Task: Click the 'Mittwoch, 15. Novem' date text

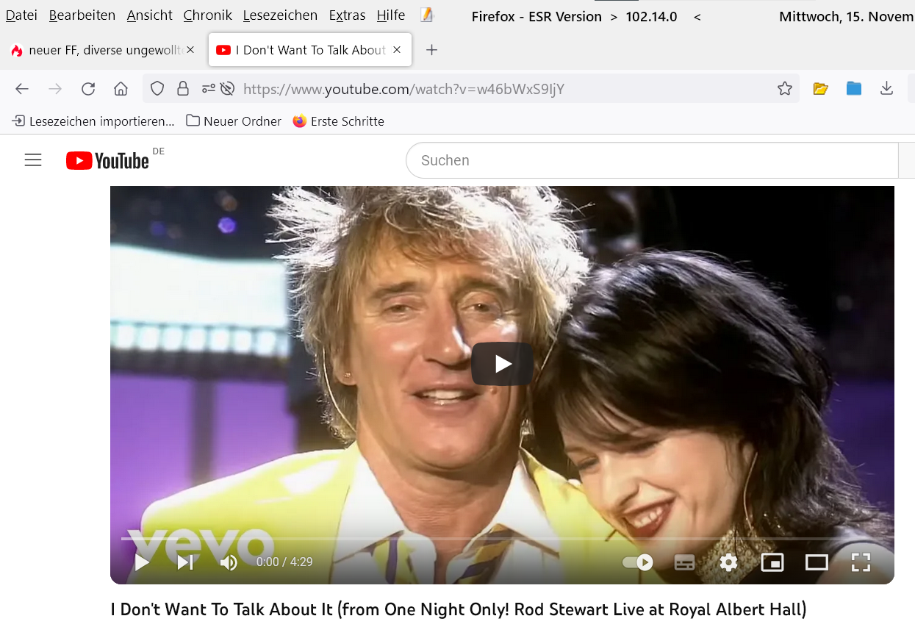Action: [x=847, y=16]
